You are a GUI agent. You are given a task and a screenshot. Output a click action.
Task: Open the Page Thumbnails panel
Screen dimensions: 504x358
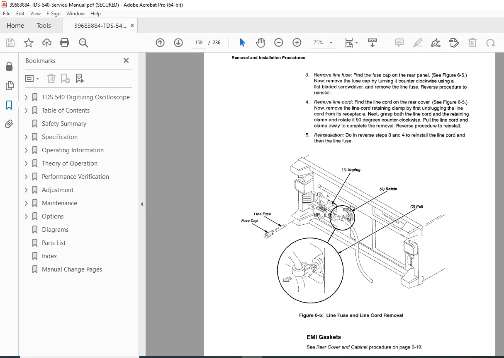(9, 86)
